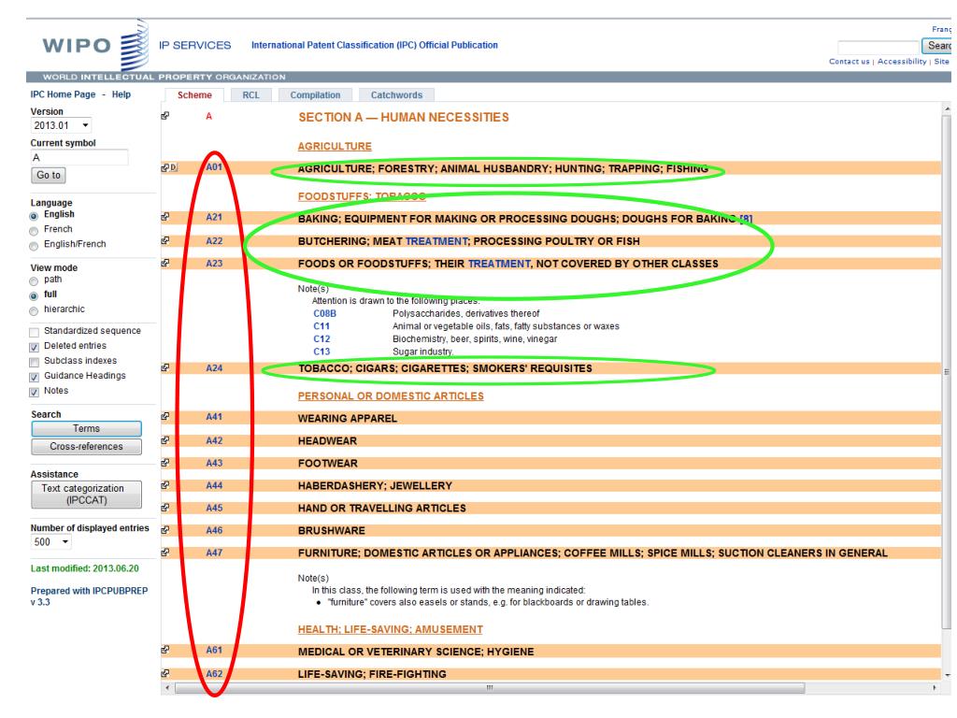Click the Accessibility link
Viewport: 957px width, 718px height.
(902, 61)
